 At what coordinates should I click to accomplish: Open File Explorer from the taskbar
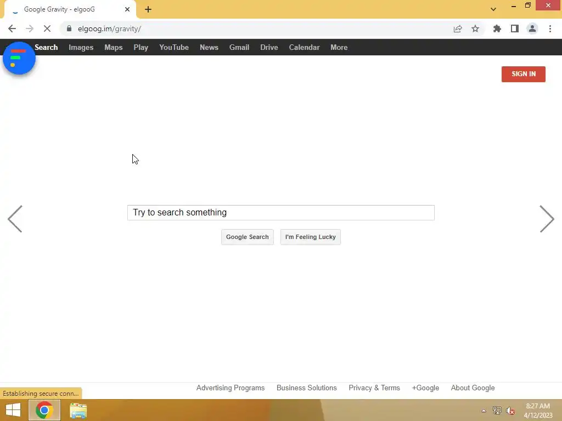point(78,411)
